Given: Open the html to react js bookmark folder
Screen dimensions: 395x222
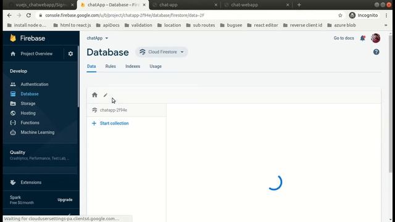Looking at the screenshot, I should tap(72, 25).
